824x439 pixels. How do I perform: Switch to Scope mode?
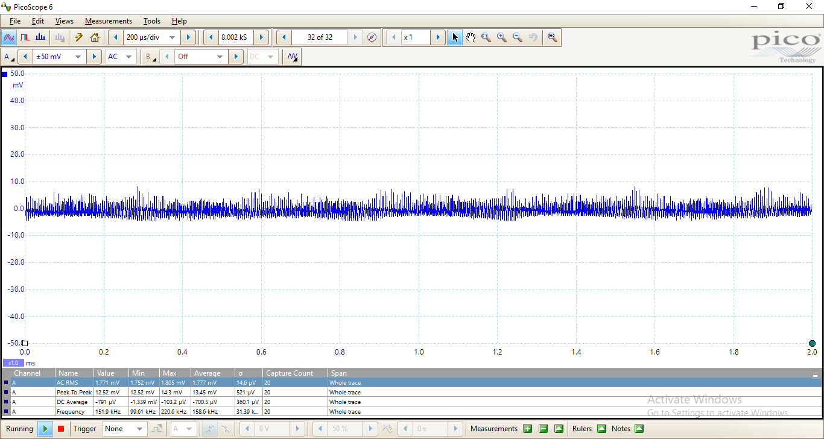point(9,37)
